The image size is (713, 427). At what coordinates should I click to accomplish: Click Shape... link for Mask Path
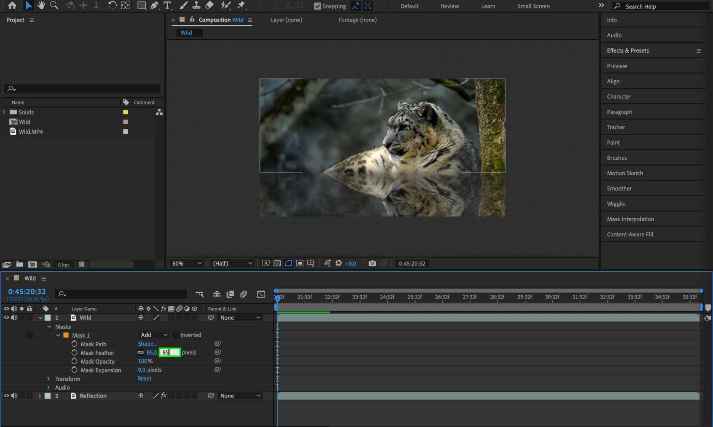click(x=147, y=344)
